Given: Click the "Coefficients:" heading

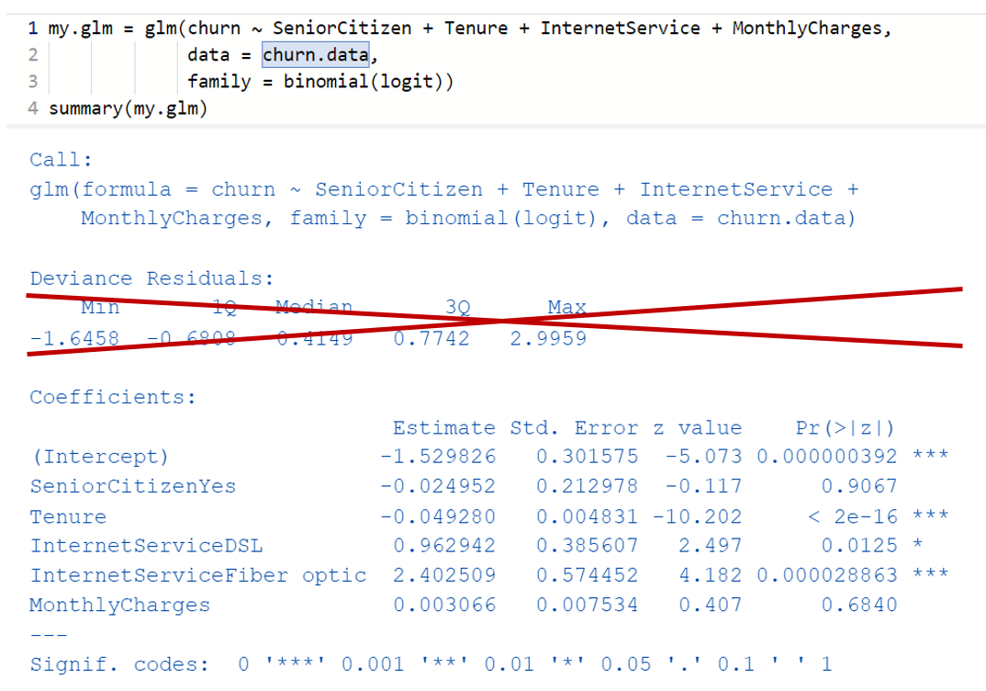Looking at the screenshot, I should (113, 397).
